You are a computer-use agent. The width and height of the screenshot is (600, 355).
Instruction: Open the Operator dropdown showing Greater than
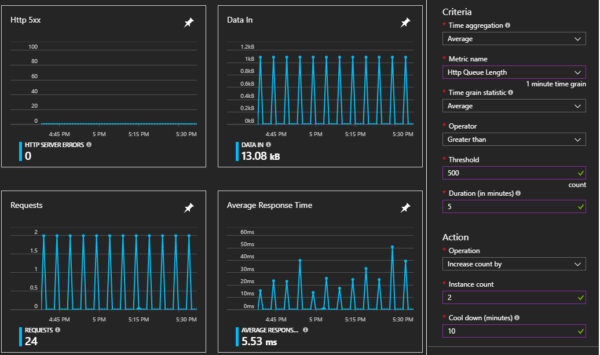(514, 139)
